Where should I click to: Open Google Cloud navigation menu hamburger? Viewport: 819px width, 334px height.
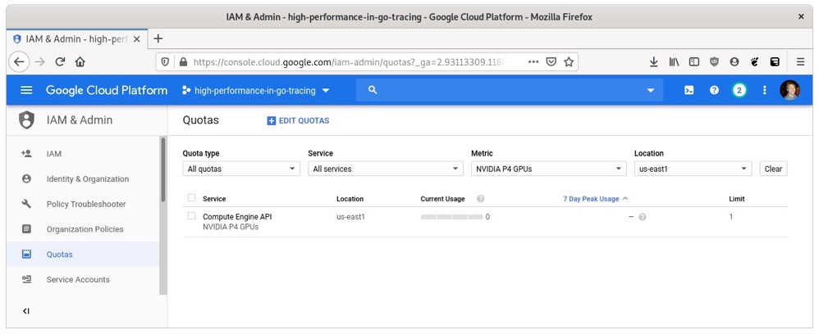pyautogui.click(x=26, y=90)
